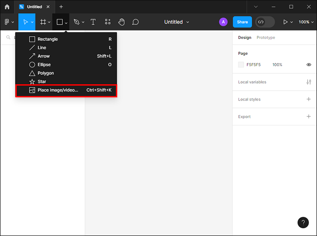Expand the present options chevron
317x236 pixels.
292,22
